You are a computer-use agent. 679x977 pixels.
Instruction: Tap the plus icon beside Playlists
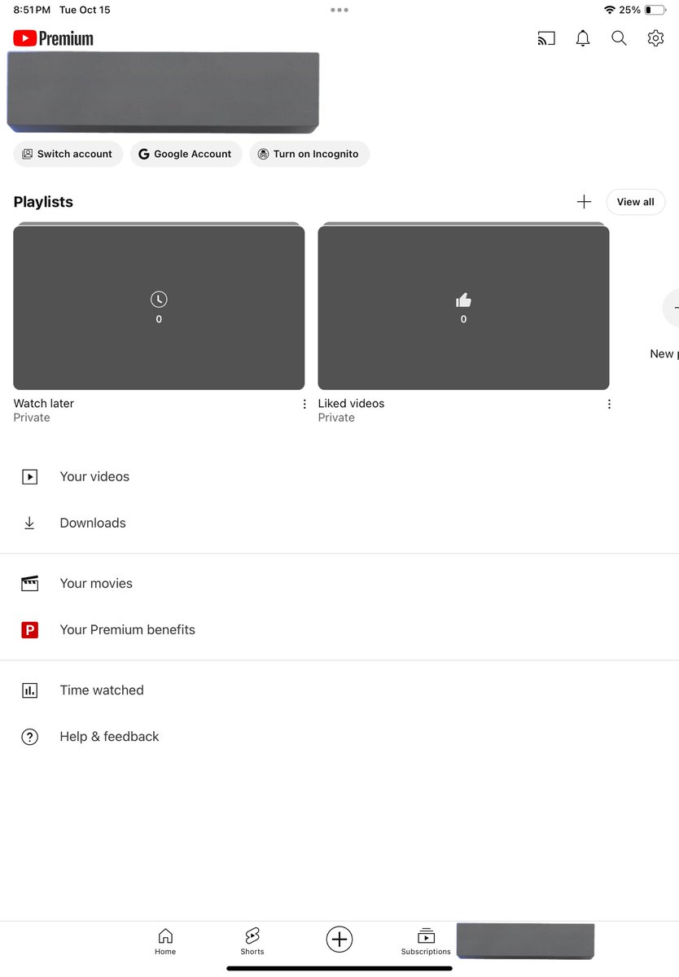pos(584,202)
